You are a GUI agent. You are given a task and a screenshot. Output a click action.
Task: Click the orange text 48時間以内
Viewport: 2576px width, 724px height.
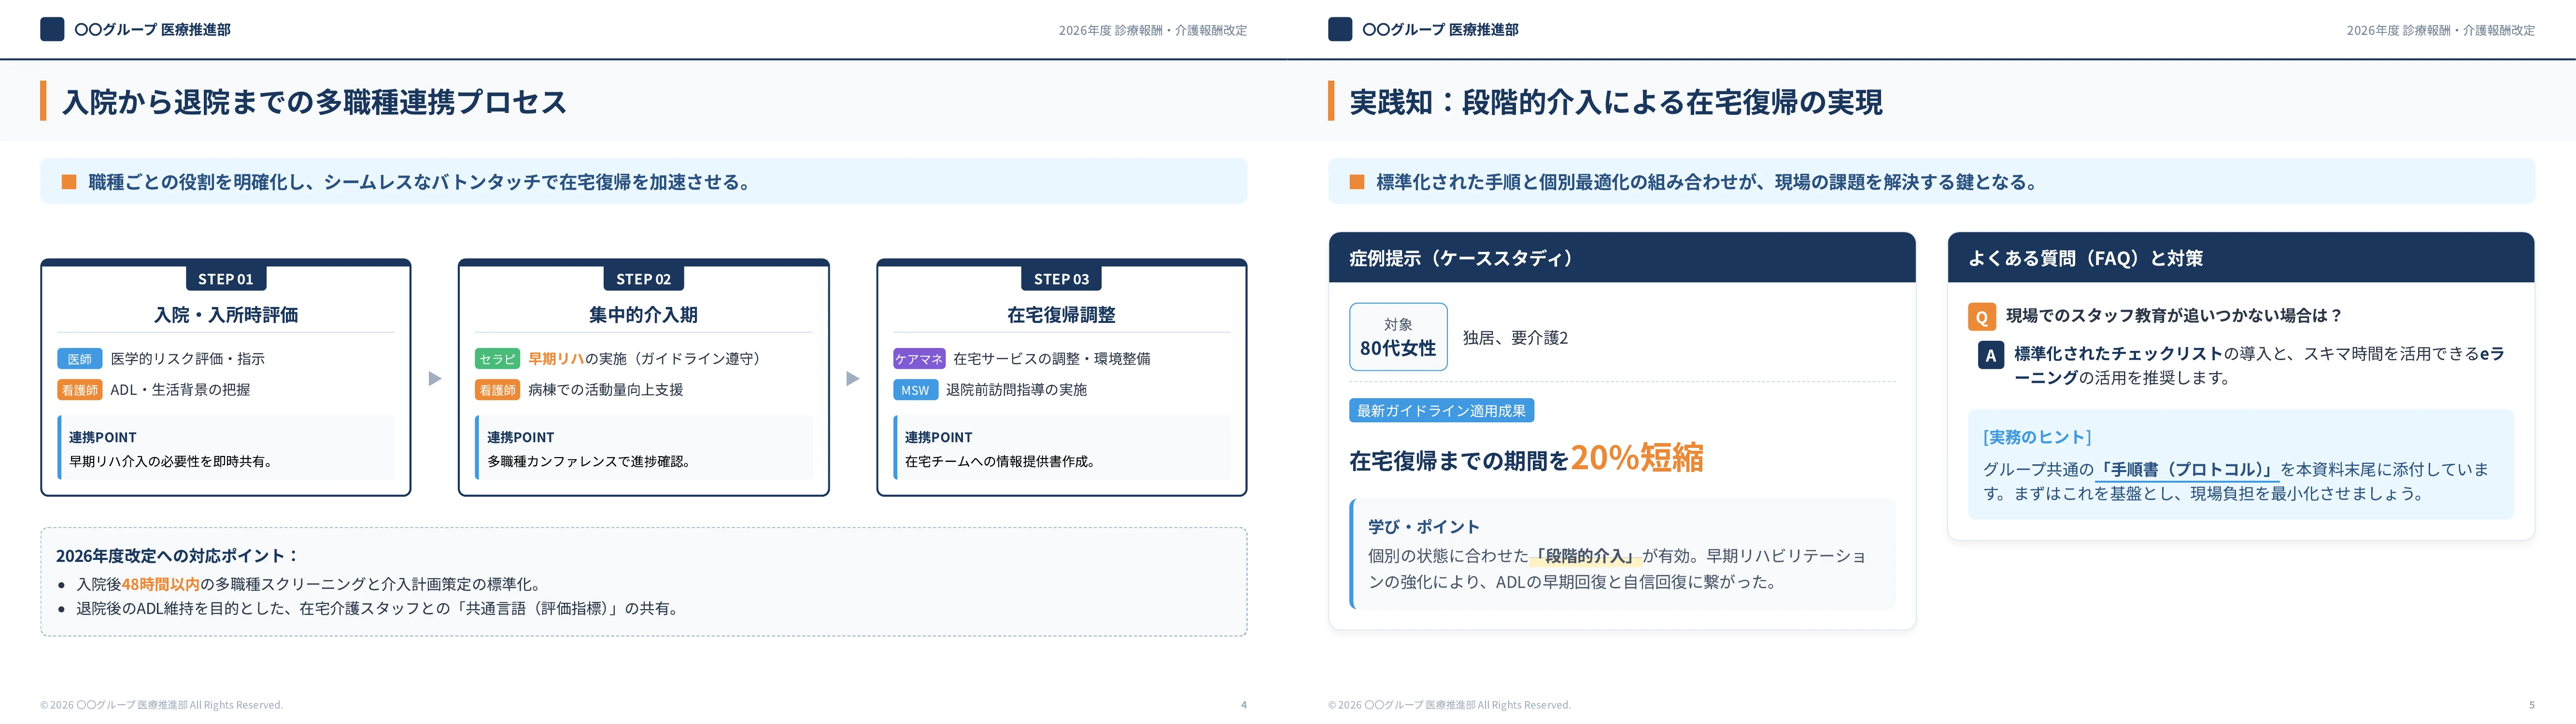161,585
